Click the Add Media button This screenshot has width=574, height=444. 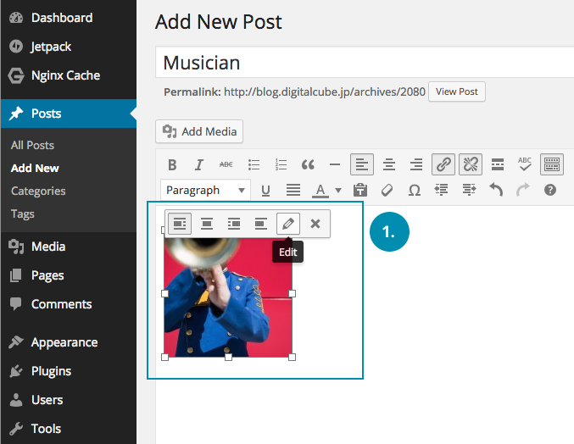pyautogui.click(x=200, y=131)
